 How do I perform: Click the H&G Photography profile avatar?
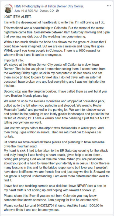pyautogui.click(x=8, y=8)
